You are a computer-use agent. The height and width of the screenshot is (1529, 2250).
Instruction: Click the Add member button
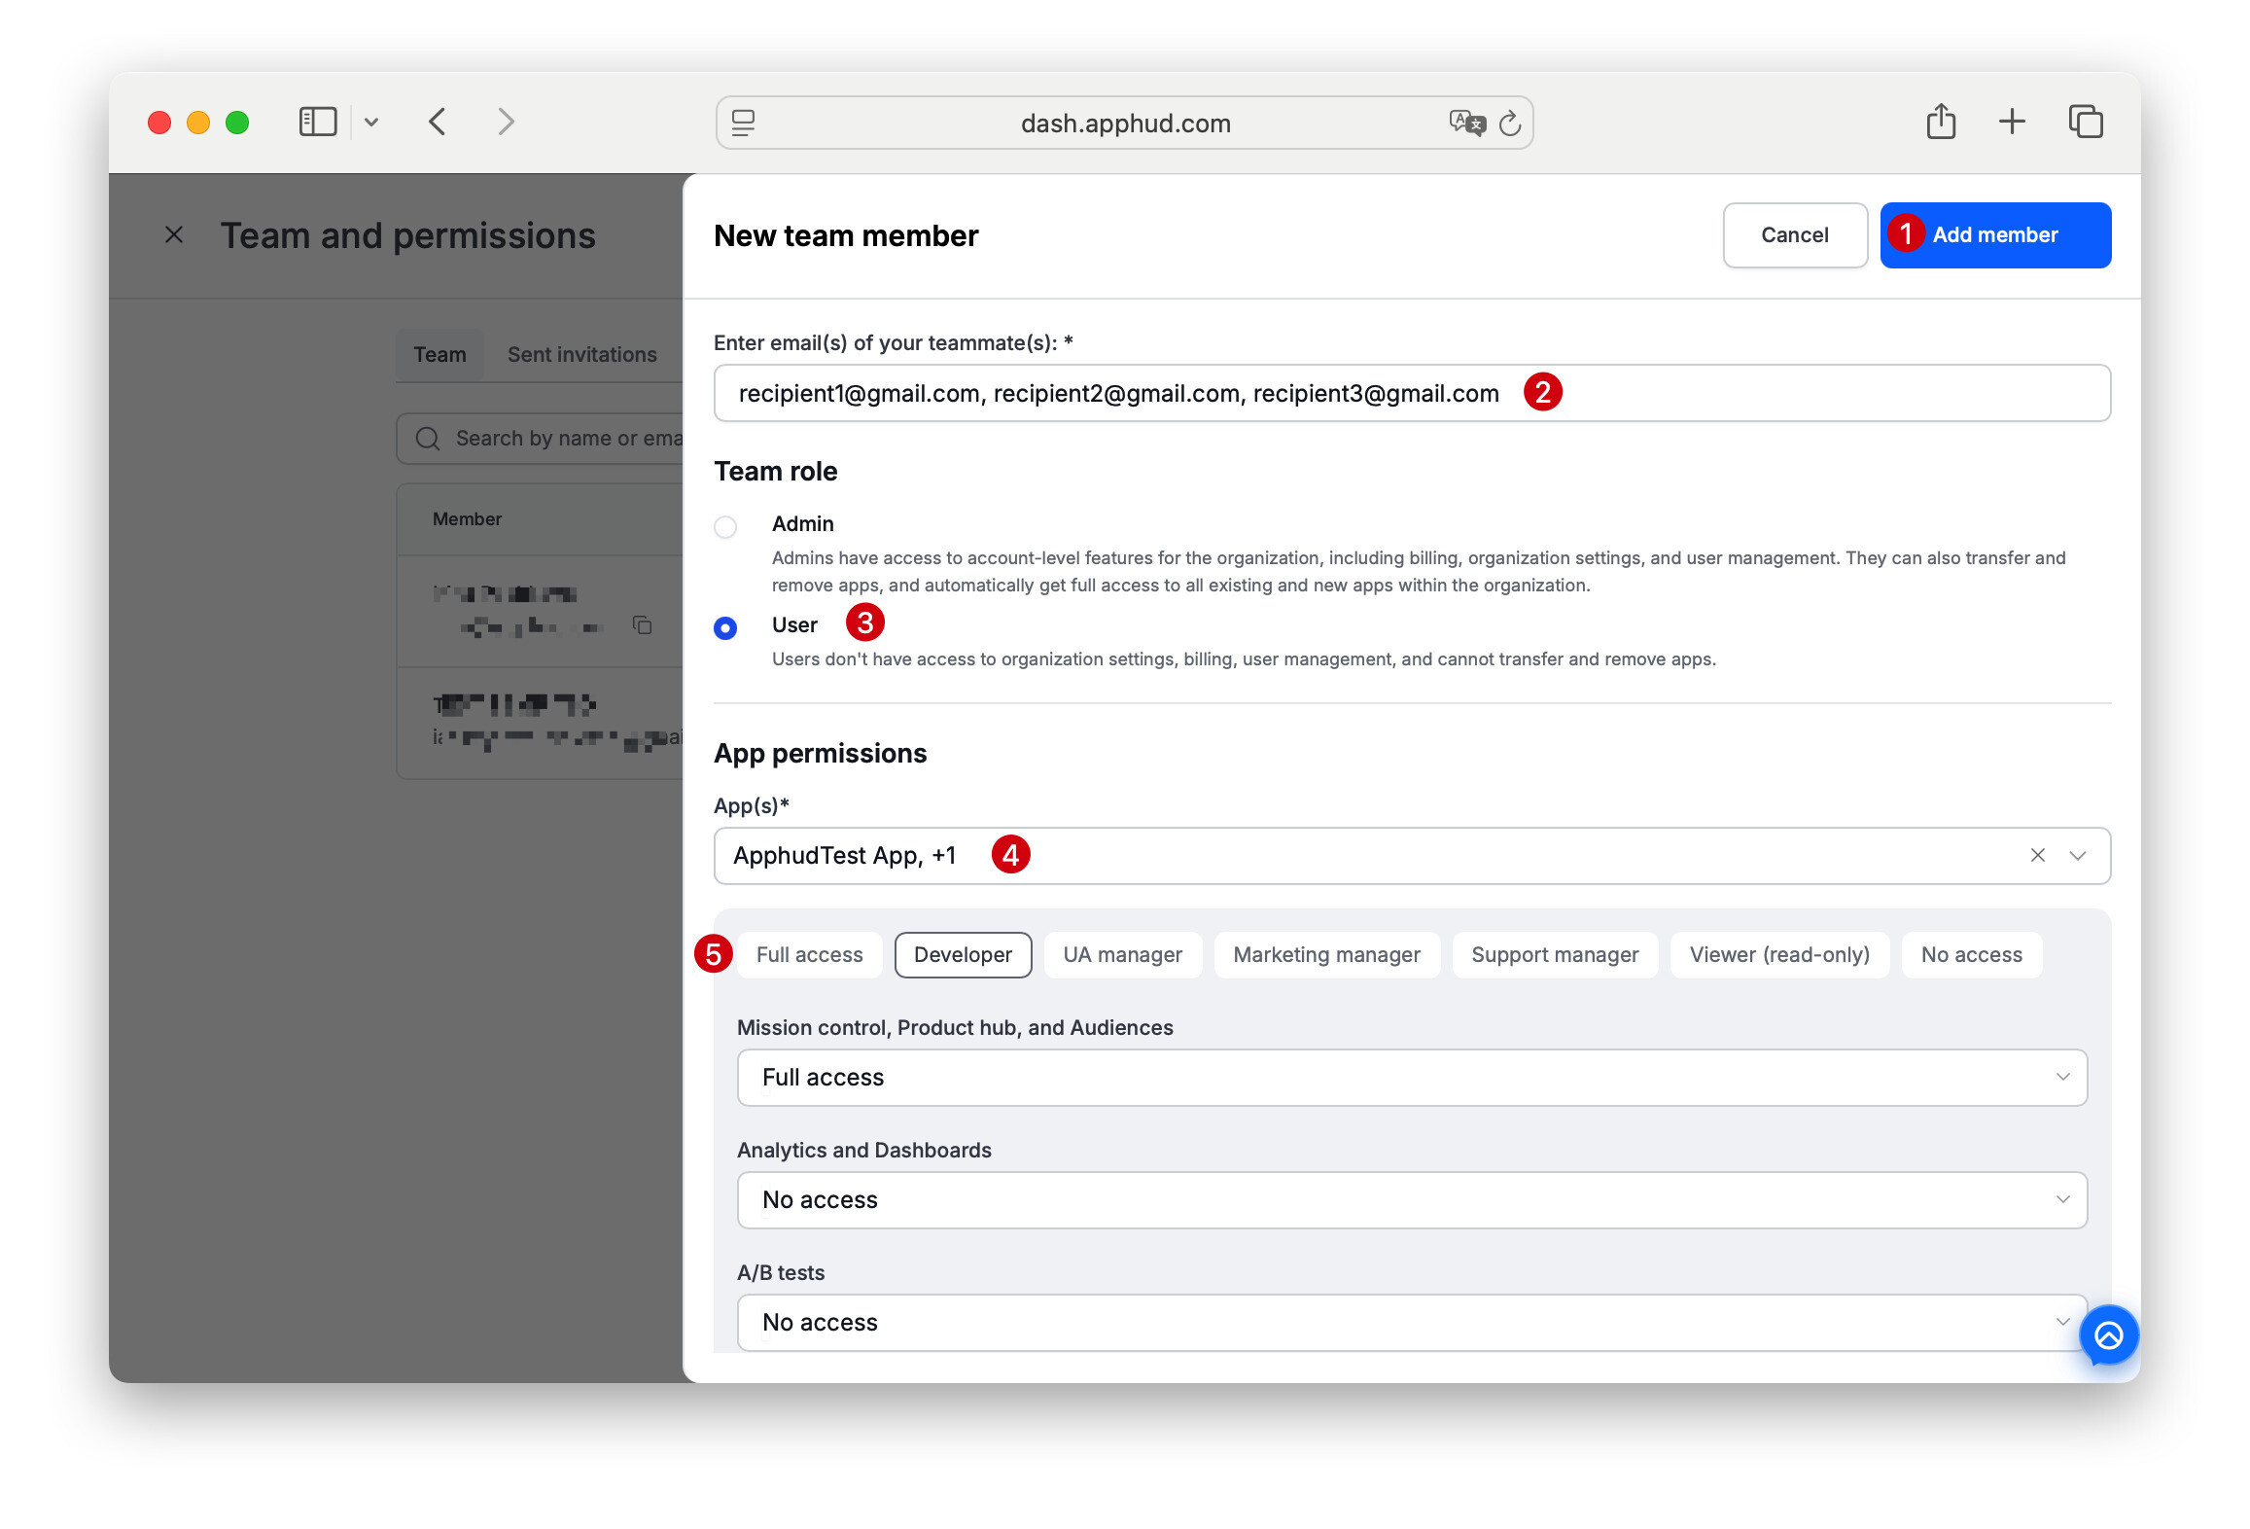click(1995, 234)
